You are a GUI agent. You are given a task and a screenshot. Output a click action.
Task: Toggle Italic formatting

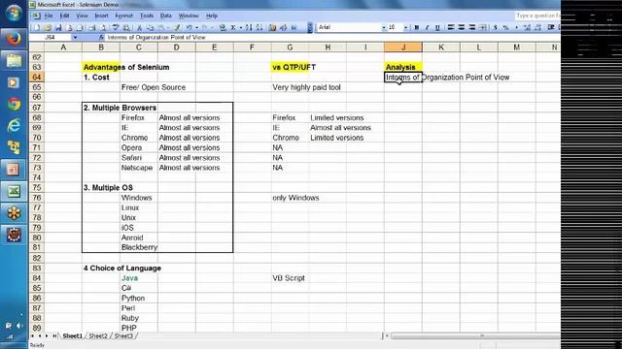point(428,27)
